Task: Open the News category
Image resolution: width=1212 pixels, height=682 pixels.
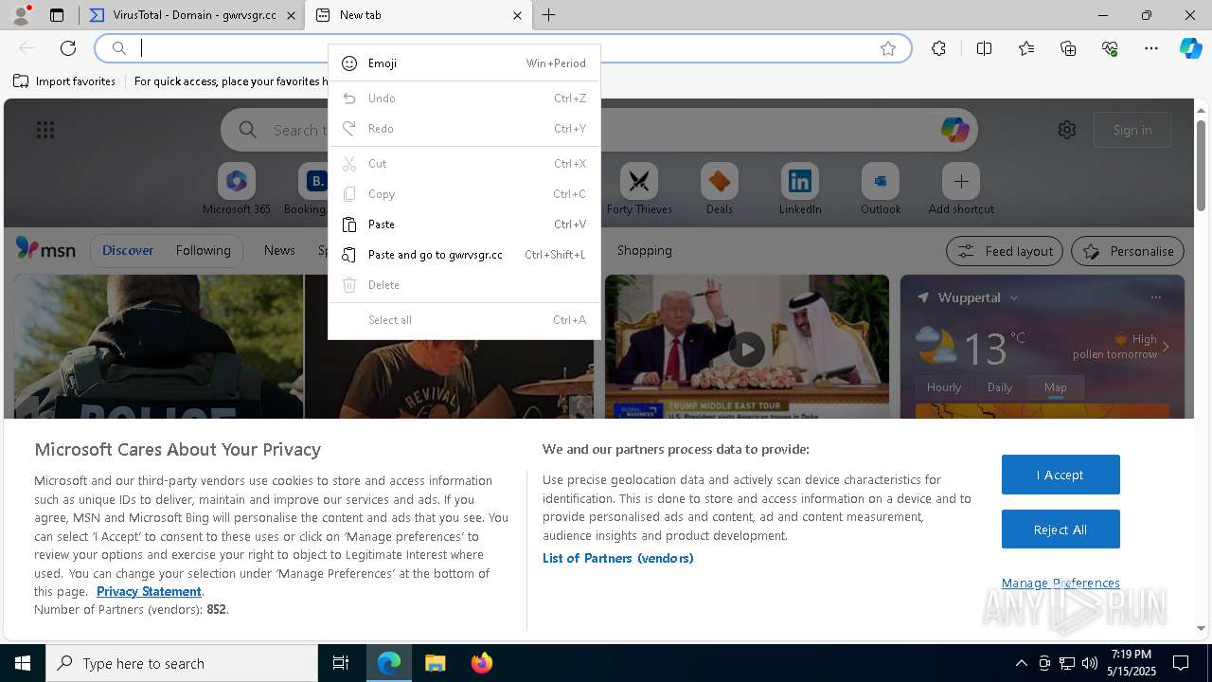Action: (x=279, y=250)
